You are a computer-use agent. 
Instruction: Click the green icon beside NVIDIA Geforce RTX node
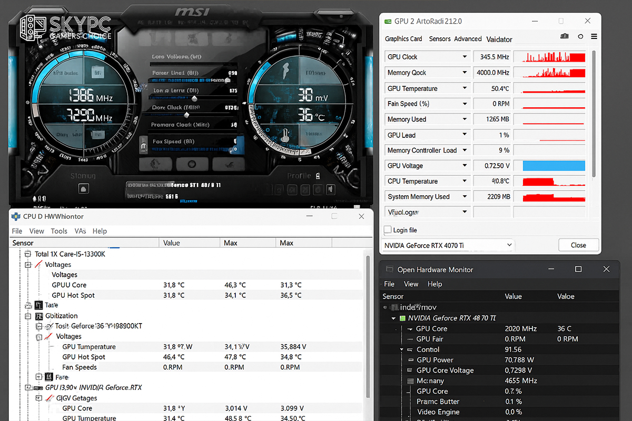click(402, 318)
